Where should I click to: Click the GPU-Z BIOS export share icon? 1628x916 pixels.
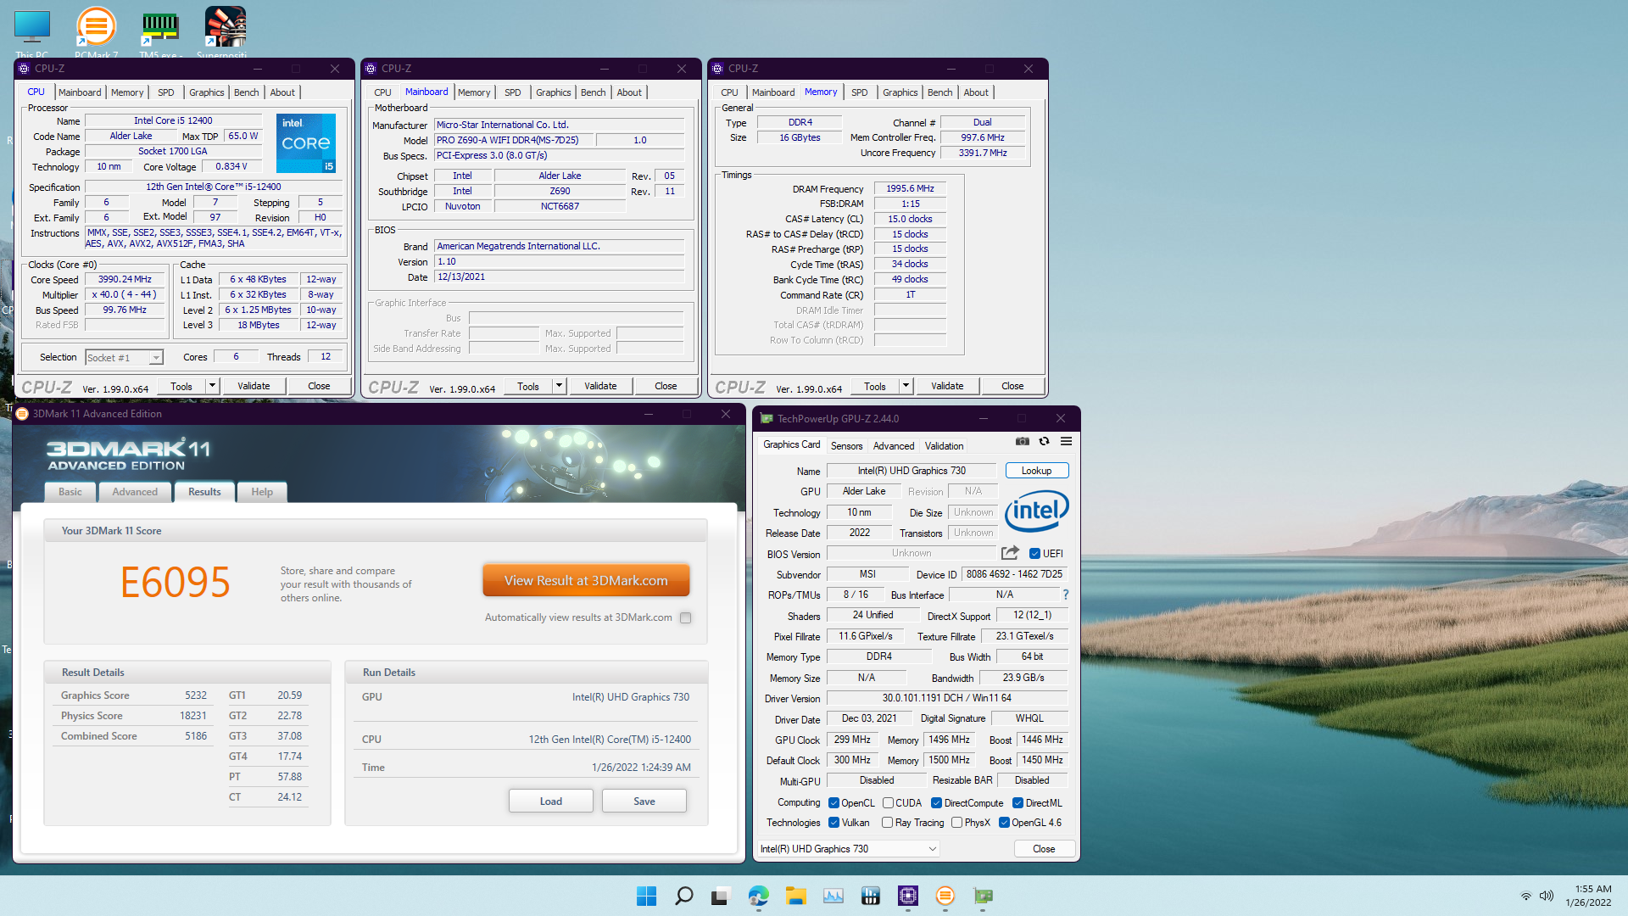[1009, 553]
